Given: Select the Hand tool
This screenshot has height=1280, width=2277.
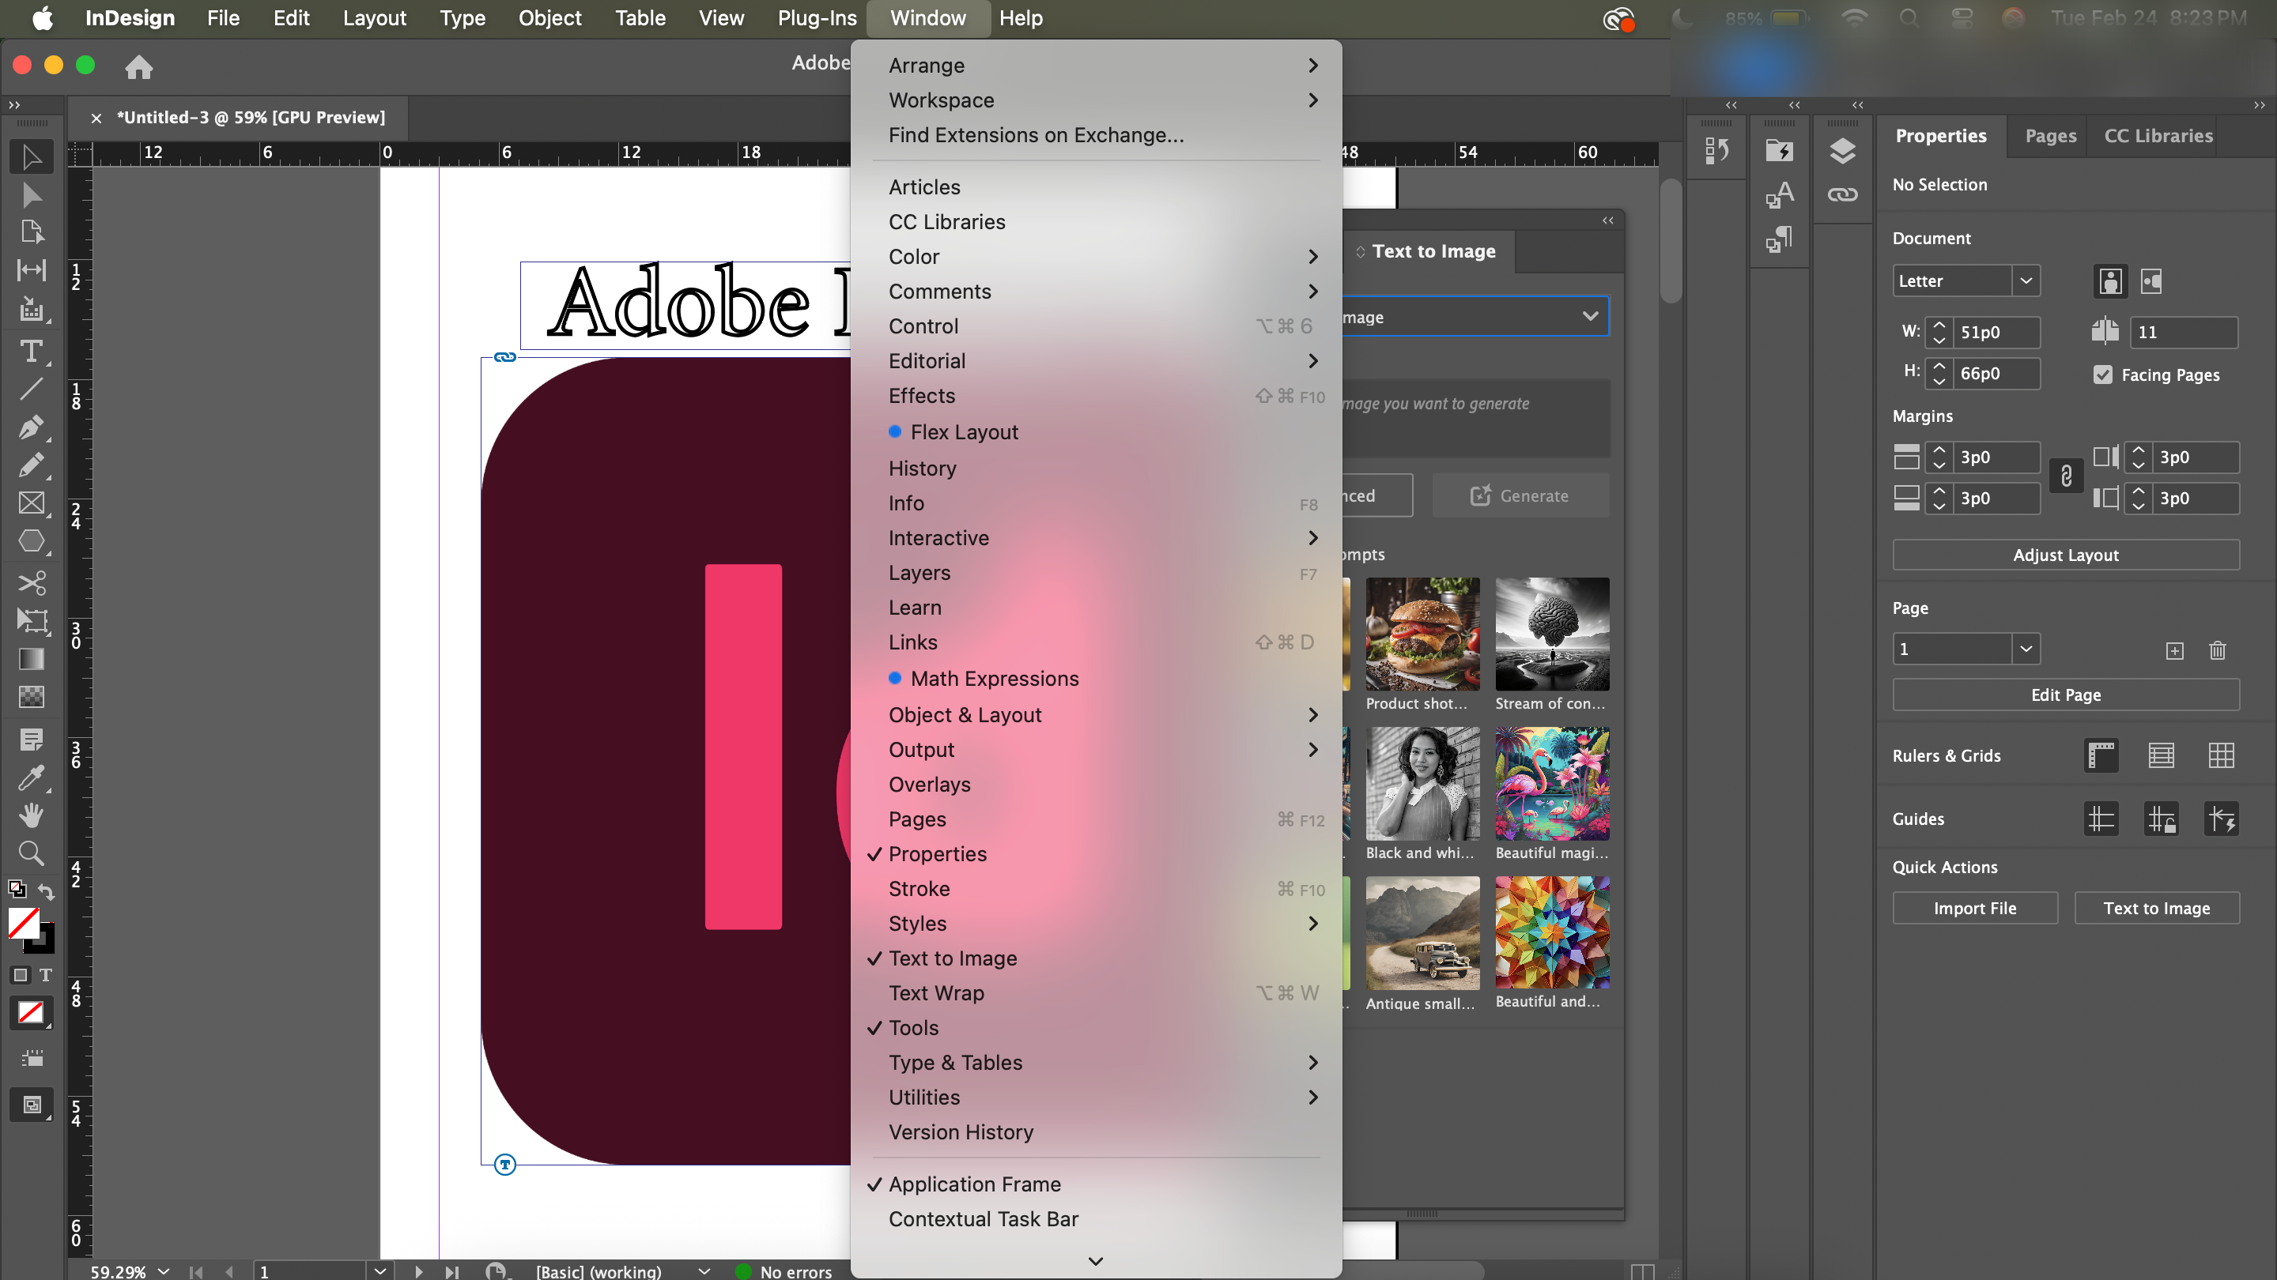Looking at the screenshot, I should tap(31, 815).
